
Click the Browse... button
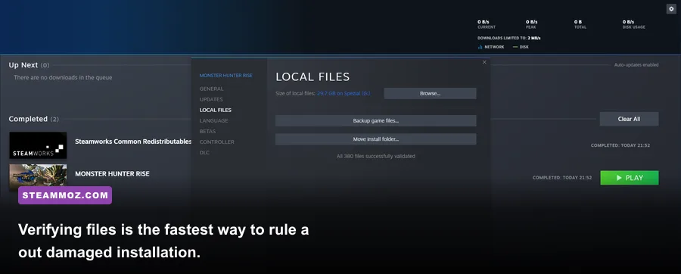click(x=430, y=93)
